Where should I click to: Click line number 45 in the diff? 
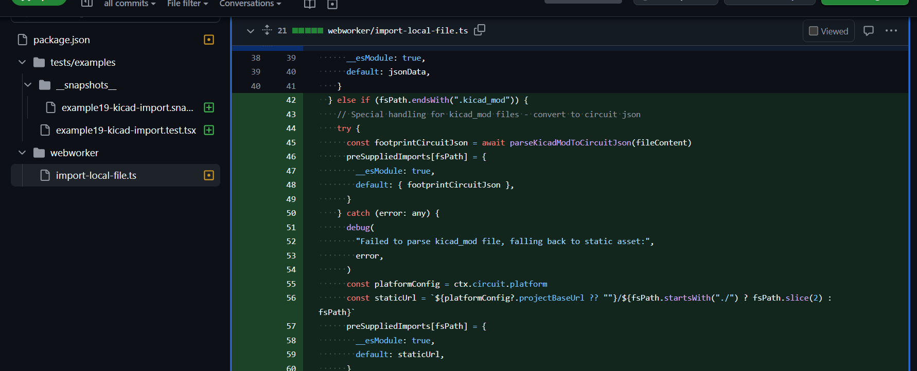tap(291, 142)
